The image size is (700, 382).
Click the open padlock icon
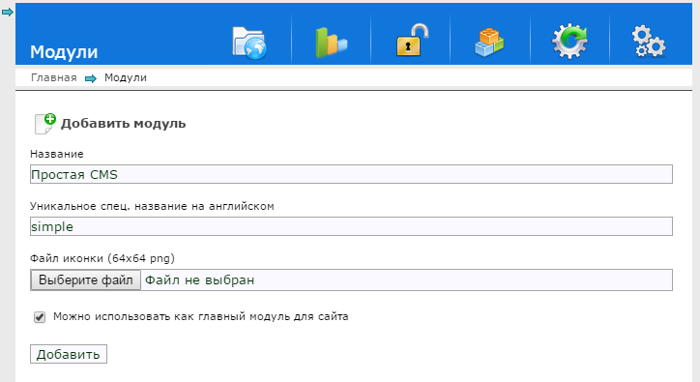412,41
